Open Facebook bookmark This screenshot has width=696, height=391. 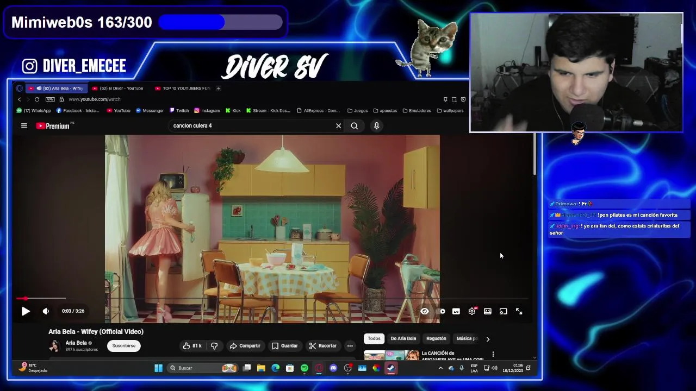78,111
